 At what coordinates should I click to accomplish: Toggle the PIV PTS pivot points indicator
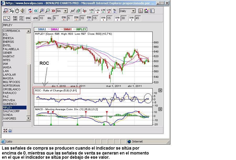coord(22,18)
